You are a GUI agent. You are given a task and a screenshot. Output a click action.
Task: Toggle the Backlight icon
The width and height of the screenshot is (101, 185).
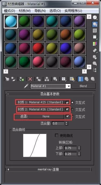click(95, 24)
